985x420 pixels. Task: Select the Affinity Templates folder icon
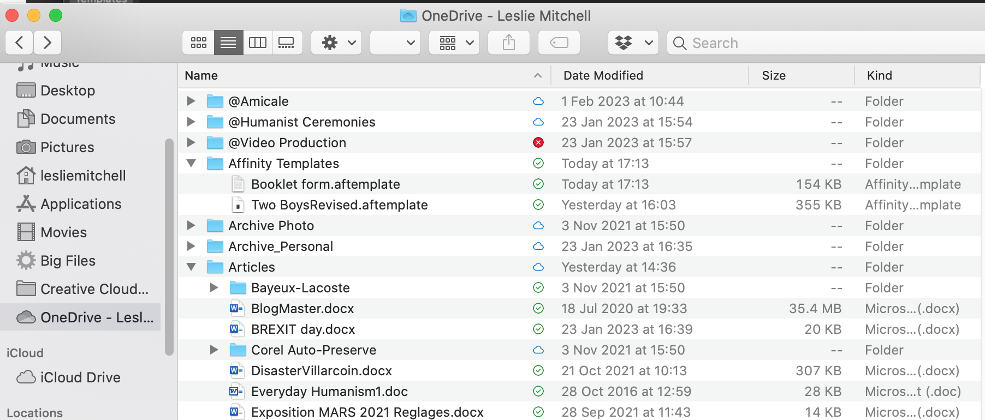215,163
